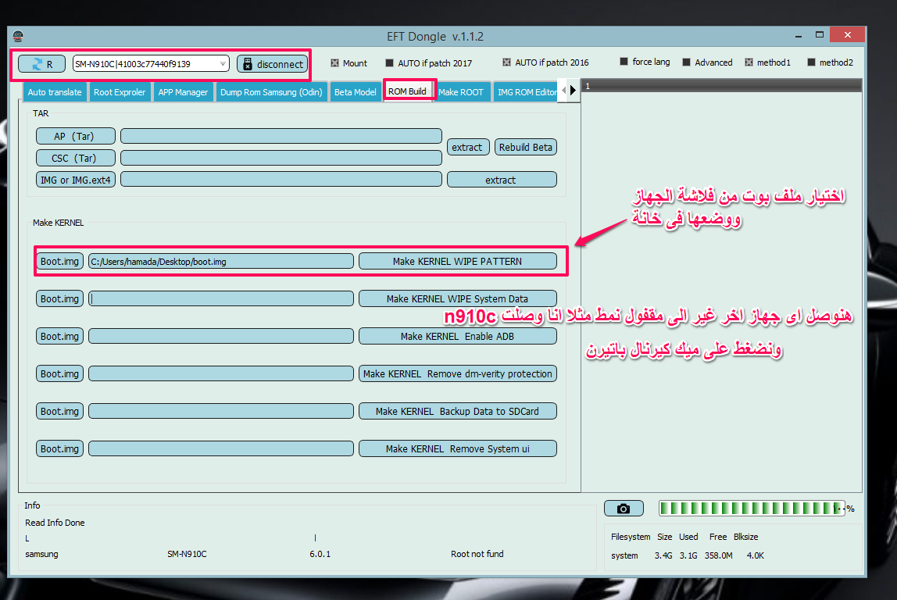This screenshot has height=600, width=897.
Task: Click extract next to Rebuild Beta
Action: (468, 147)
